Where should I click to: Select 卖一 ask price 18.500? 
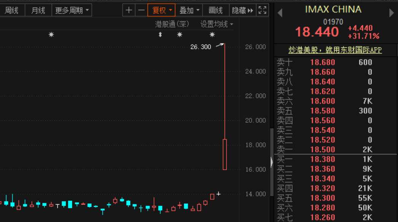pos(323,149)
